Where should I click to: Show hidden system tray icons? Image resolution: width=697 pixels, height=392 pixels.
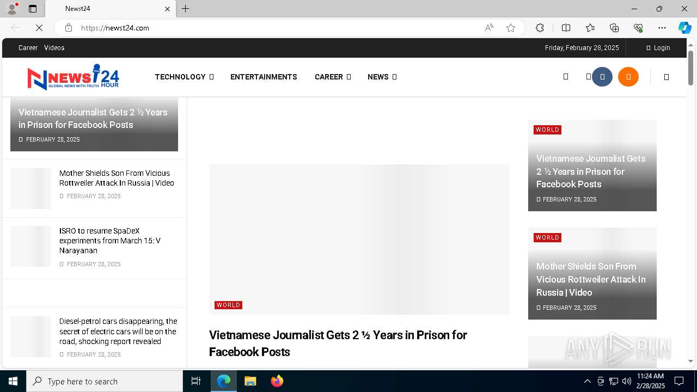point(587,381)
